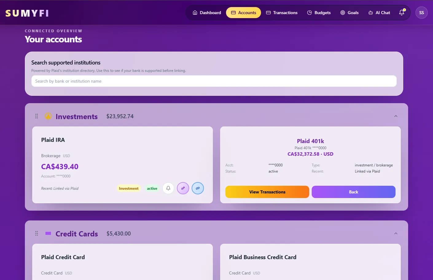The image size is (433, 280).
Task: Click the Investments total $23,952.74
Action: 120,116
